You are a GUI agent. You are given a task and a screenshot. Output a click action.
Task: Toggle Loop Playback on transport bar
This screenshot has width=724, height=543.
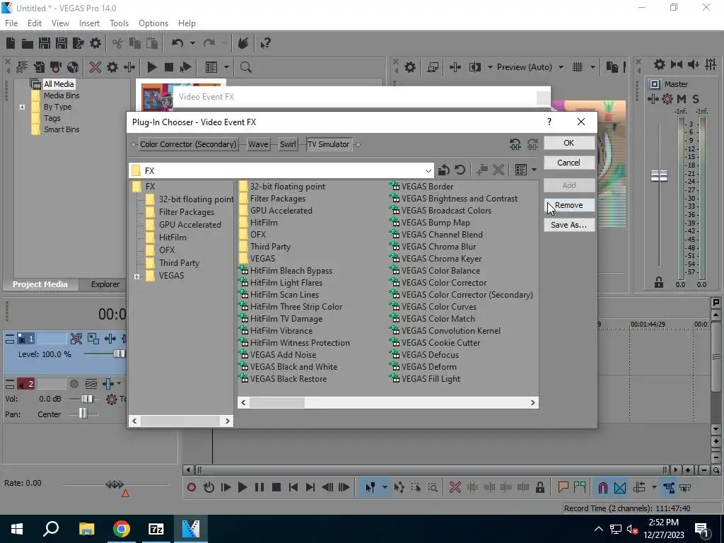(209, 488)
